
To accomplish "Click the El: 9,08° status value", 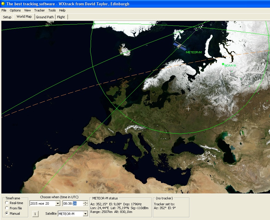I will pos(115,204).
